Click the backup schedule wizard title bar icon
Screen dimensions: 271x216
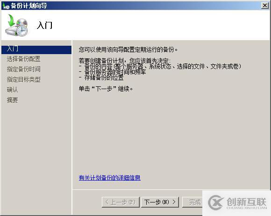tap(6, 6)
